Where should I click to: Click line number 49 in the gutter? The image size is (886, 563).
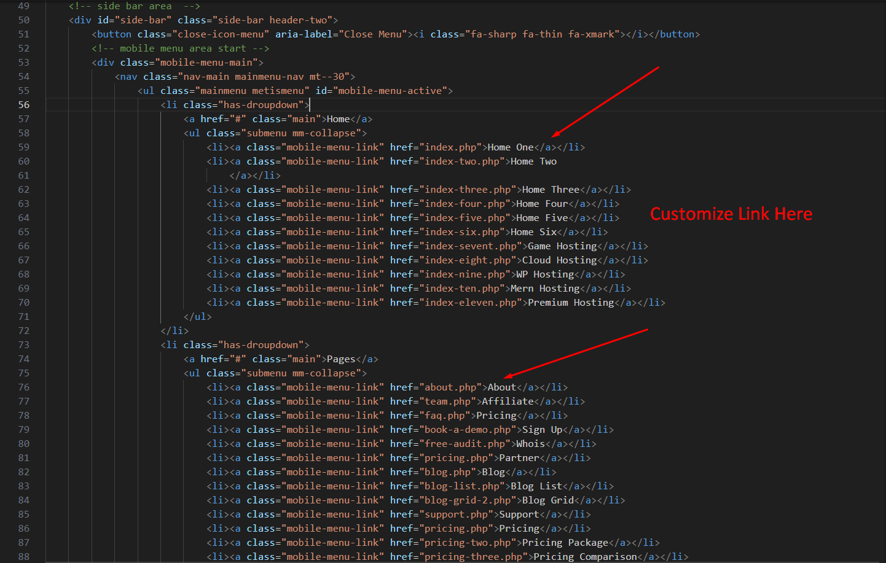(x=23, y=6)
